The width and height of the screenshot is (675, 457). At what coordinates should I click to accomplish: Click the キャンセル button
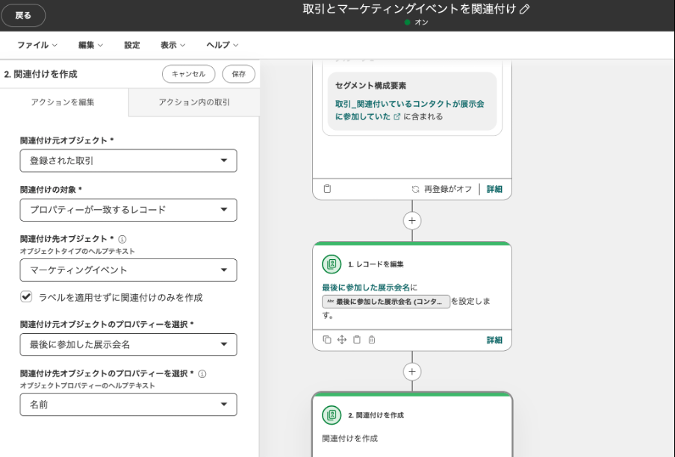(189, 74)
